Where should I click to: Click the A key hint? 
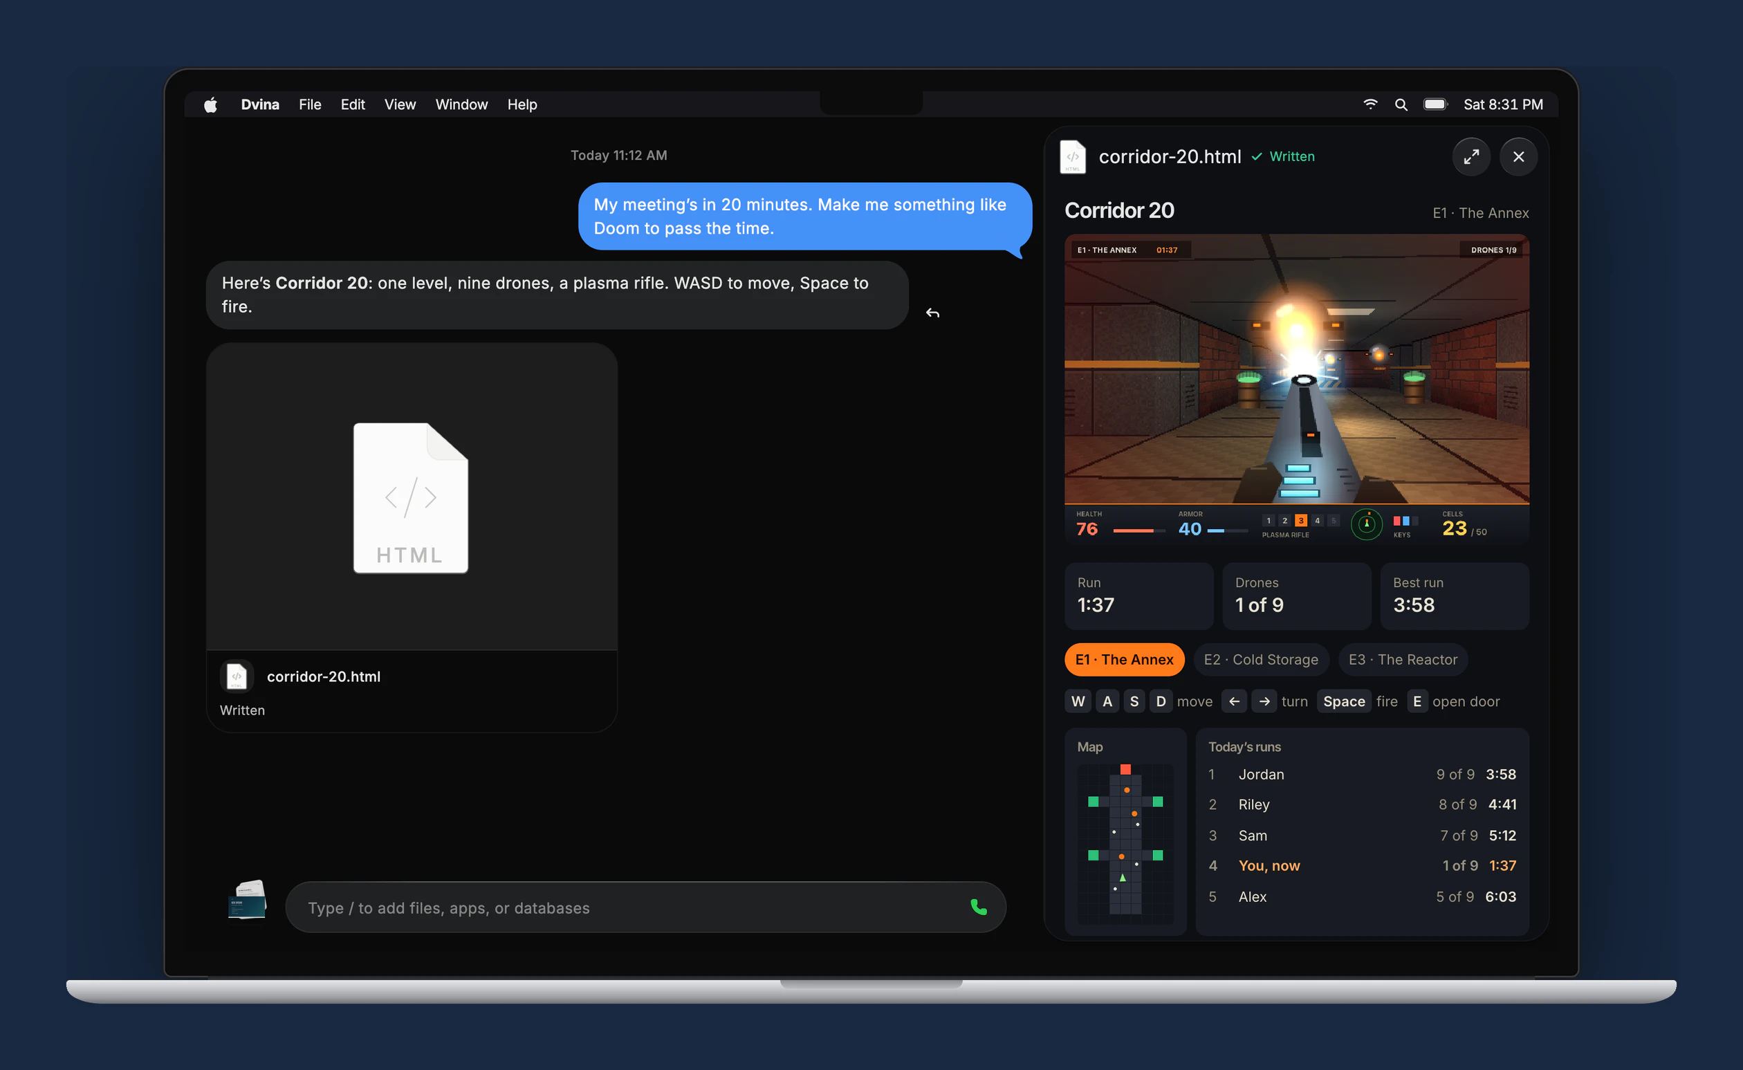tap(1107, 701)
